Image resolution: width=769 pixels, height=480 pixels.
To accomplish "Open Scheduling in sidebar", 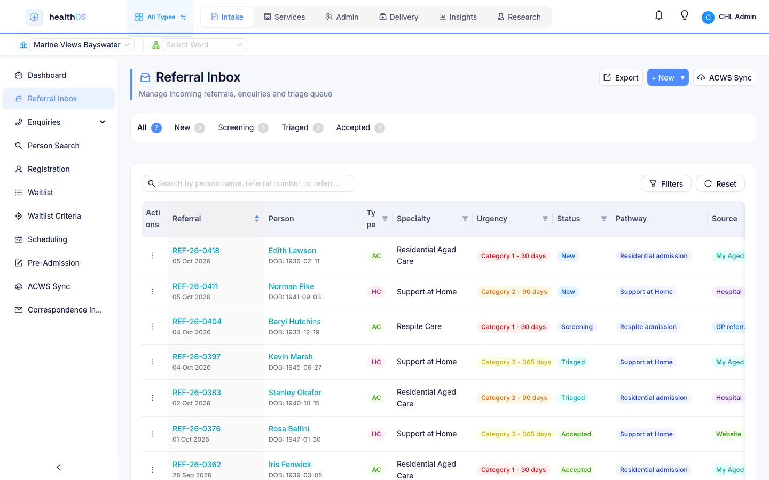I will (x=59, y=239).
